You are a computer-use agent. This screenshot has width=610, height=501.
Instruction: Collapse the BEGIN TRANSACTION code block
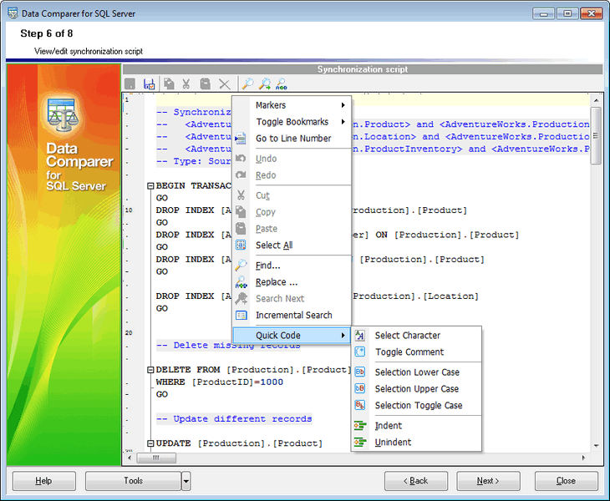click(150, 185)
